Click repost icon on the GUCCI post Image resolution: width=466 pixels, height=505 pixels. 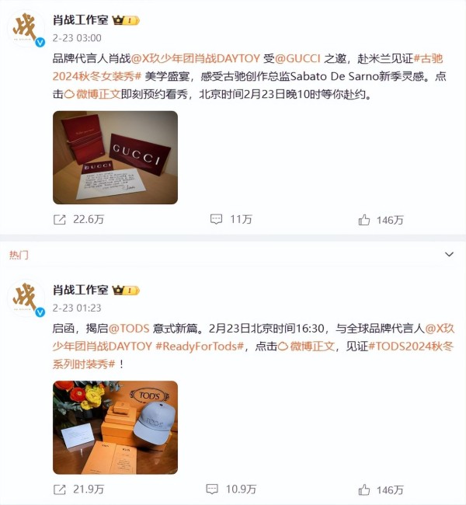click(x=60, y=220)
